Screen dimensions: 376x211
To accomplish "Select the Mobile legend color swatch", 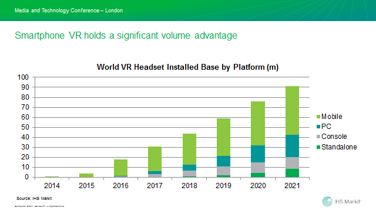I will [x=318, y=117].
